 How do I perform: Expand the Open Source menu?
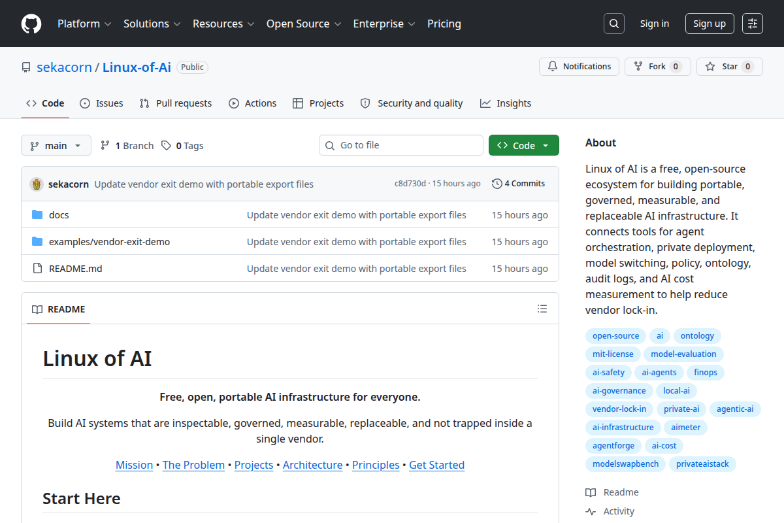[303, 24]
